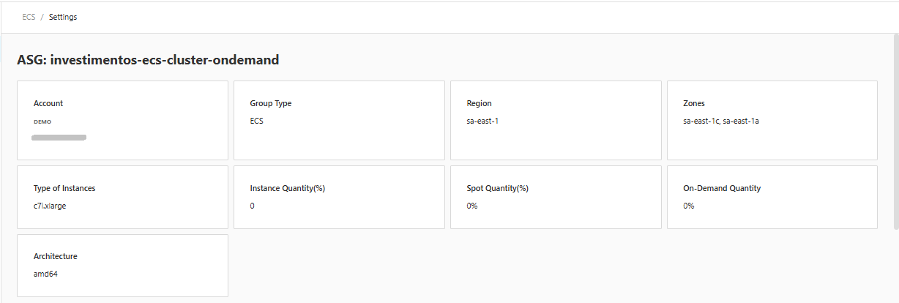Click the vertical scrollbar on the right edge

(895, 132)
